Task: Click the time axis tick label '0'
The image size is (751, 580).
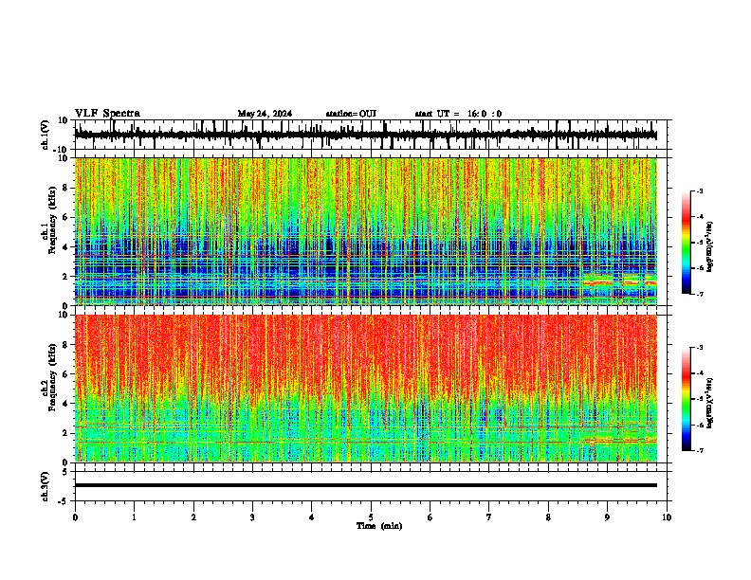Action: click(x=75, y=517)
